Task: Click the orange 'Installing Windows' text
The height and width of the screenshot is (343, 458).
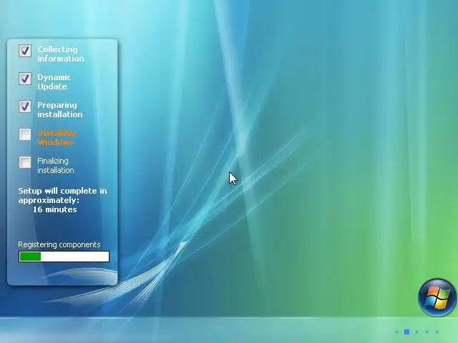Action: pyautogui.click(x=57, y=138)
